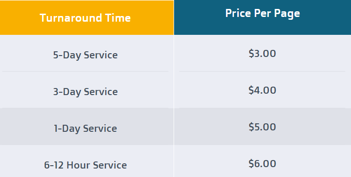Image resolution: width=351 pixels, height=177 pixels.
Task: Click the Price Per Page column header
Action: (263, 17)
